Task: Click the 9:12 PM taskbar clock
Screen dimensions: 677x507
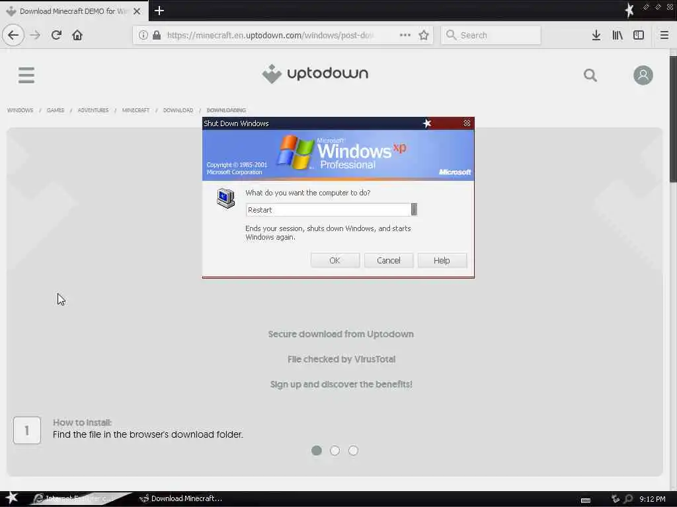Action: click(653, 499)
